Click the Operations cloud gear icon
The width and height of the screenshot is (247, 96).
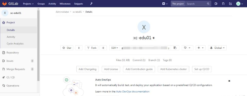click(x=4, y=86)
